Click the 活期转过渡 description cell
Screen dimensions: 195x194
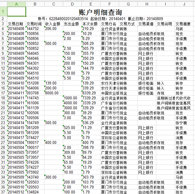coord(165,98)
